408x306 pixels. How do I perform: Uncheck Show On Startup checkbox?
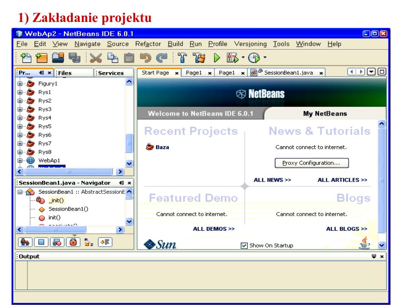tap(244, 245)
